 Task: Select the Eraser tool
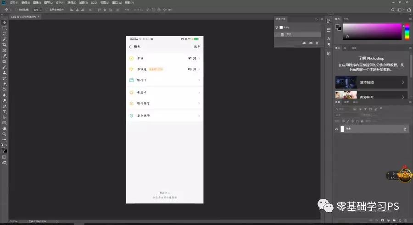[x=4, y=84]
